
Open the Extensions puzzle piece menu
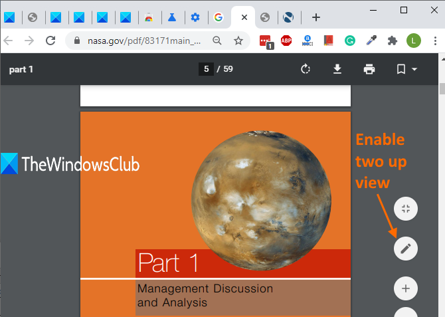click(x=393, y=41)
